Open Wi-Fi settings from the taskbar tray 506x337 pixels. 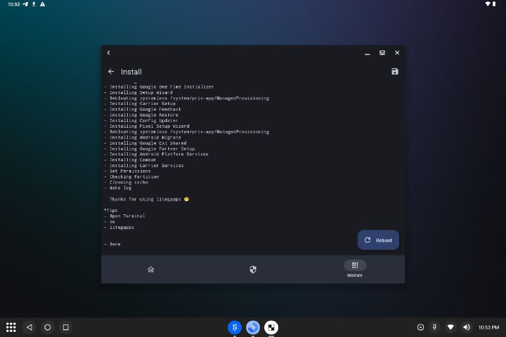click(x=450, y=328)
